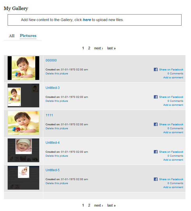Image resolution: width=191 pixels, height=211 pixels.
Task: Add a comment to Untitled-4
Action: click(x=173, y=160)
